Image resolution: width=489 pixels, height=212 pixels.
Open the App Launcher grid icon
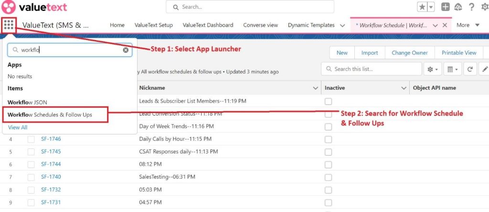(9, 25)
